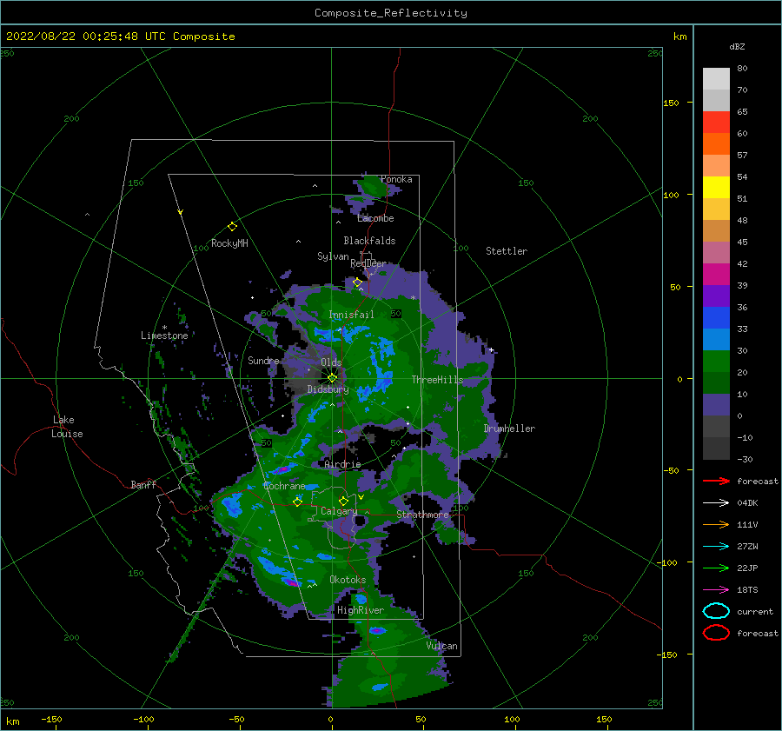782x731 pixels.
Task: Click the Didsbury label
Action: [328, 389]
